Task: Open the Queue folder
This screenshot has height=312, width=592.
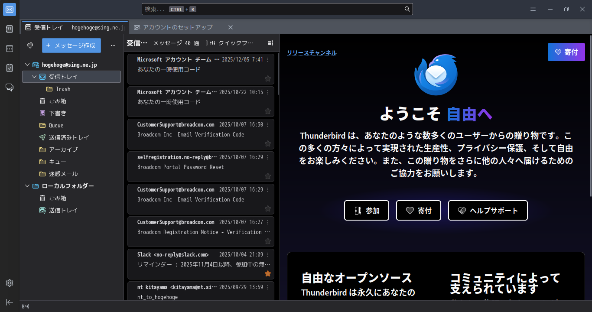Action: (72, 125)
